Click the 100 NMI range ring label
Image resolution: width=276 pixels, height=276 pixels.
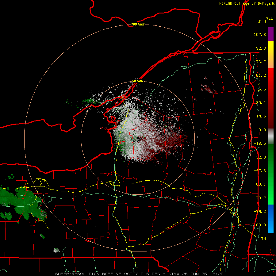click(x=138, y=24)
